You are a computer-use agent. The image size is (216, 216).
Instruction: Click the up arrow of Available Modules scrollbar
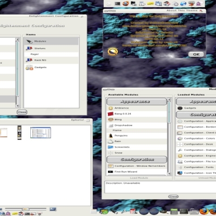(x=169, y=99)
